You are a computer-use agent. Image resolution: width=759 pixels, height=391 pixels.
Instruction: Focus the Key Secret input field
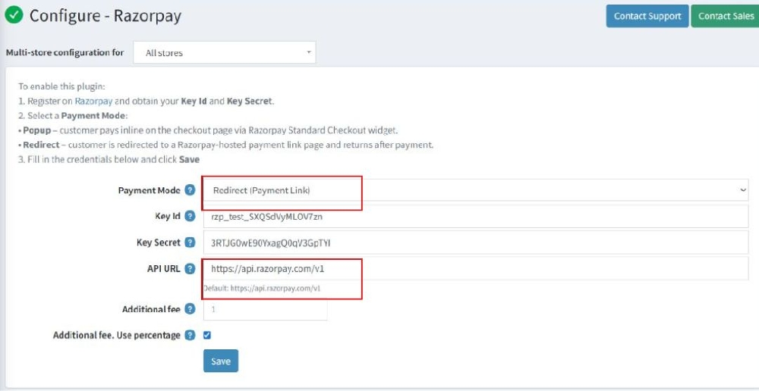click(x=476, y=242)
